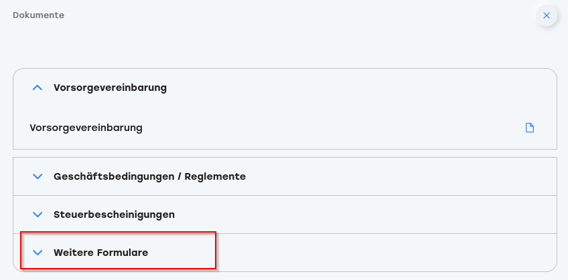Toggle the first accordion section's blue chevron
Image resolution: width=568 pixels, height=280 pixels.
(x=38, y=88)
